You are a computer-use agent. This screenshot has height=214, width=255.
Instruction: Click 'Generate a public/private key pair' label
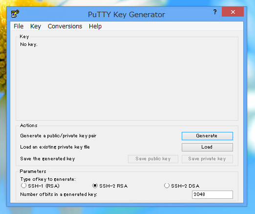[x=58, y=136]
